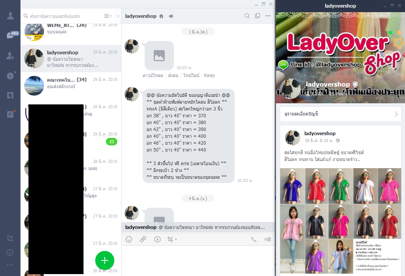This screenshot has height=276, width=405.
Task: Click the post author avatar in profile window
Action: point(293,138)
